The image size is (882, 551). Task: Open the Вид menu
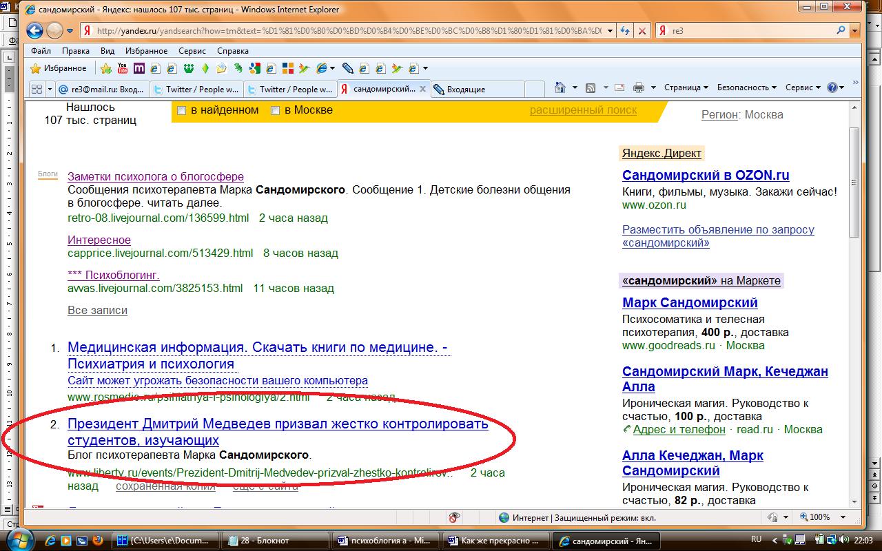pos(107,51)
